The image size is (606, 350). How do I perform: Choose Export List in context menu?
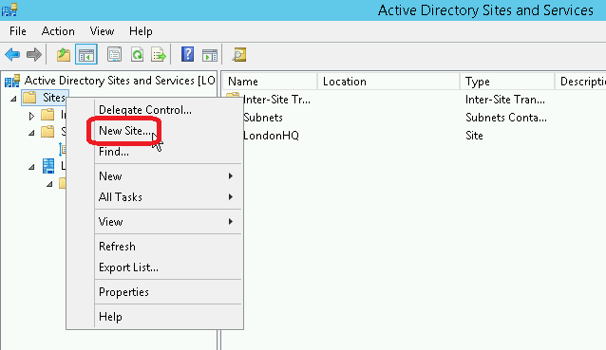pyautogui.click(x=168, y=267)
